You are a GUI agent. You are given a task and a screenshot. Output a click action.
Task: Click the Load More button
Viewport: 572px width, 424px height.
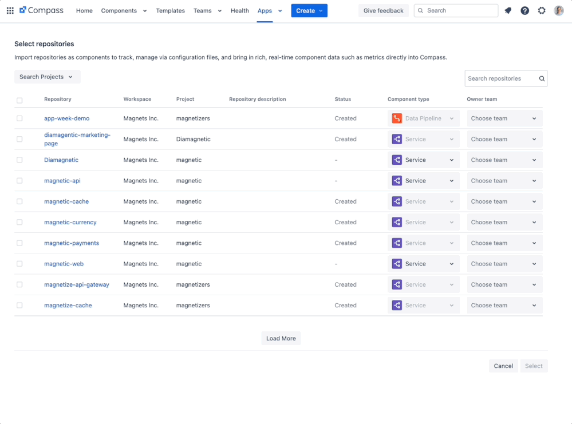click(281, 338)
